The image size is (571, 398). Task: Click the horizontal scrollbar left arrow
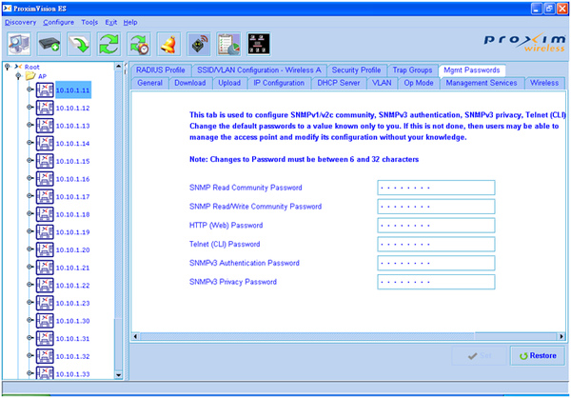135,336
